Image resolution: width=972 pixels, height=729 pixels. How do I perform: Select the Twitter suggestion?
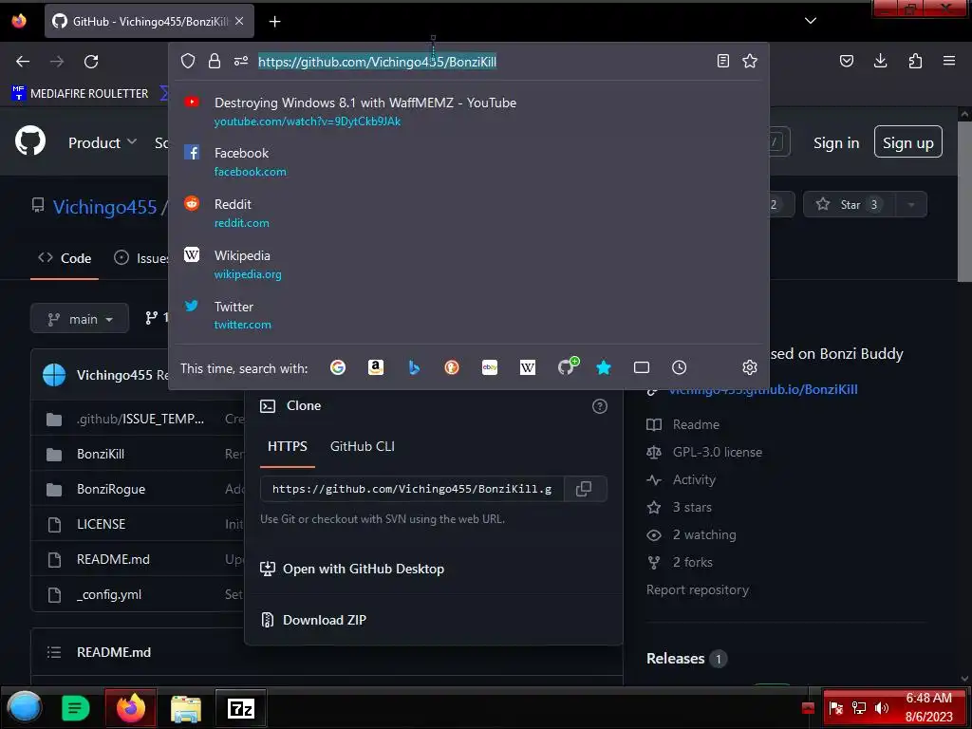pyautogui.click(x=469, y=315)
